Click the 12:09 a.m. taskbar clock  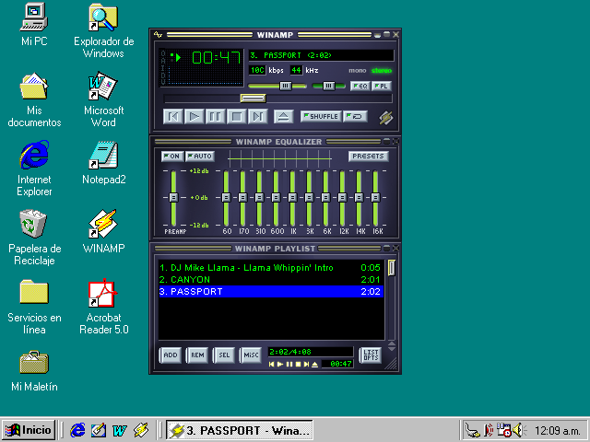pos(557,431)
